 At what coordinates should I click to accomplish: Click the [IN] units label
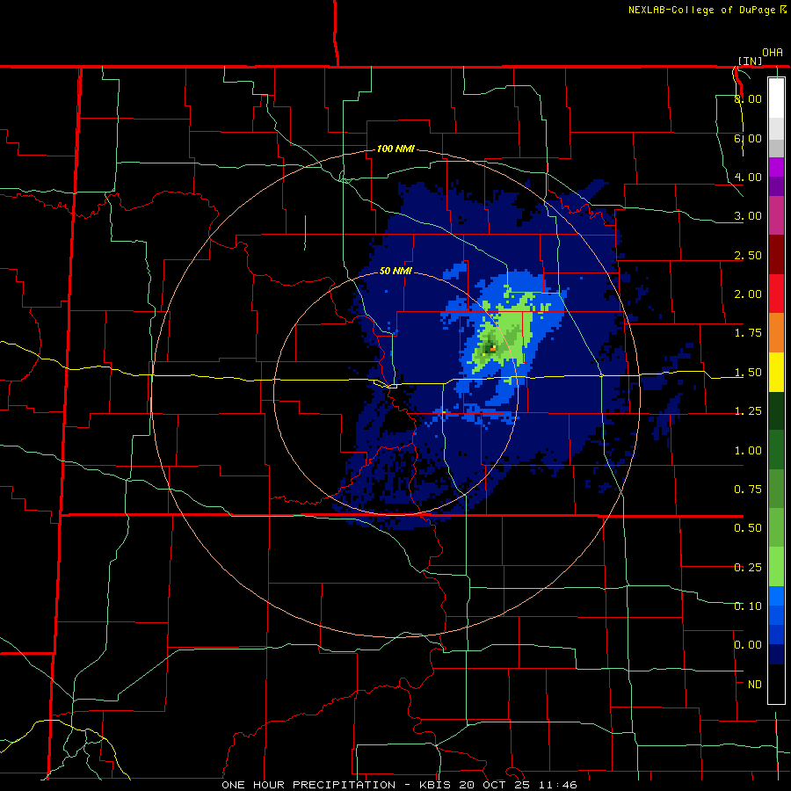(x=751, y=61)
